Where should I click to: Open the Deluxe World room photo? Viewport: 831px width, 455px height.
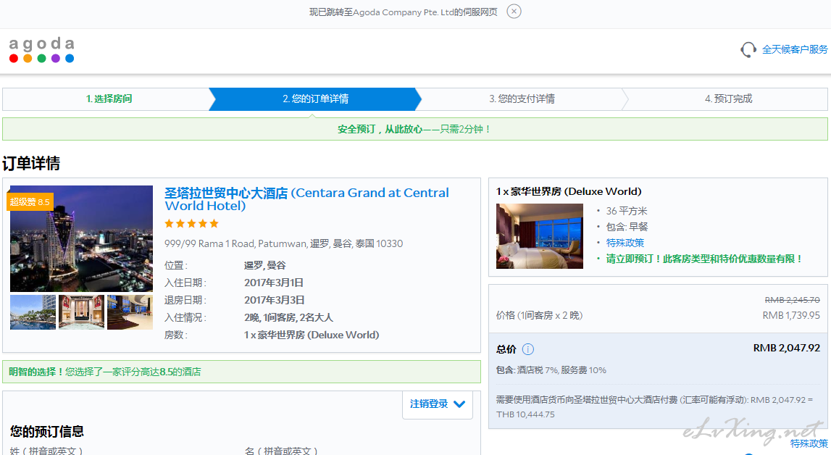tap(540, 236)
